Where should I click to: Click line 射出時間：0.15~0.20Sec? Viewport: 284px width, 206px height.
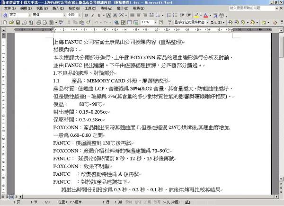click(x=80, y=112)
